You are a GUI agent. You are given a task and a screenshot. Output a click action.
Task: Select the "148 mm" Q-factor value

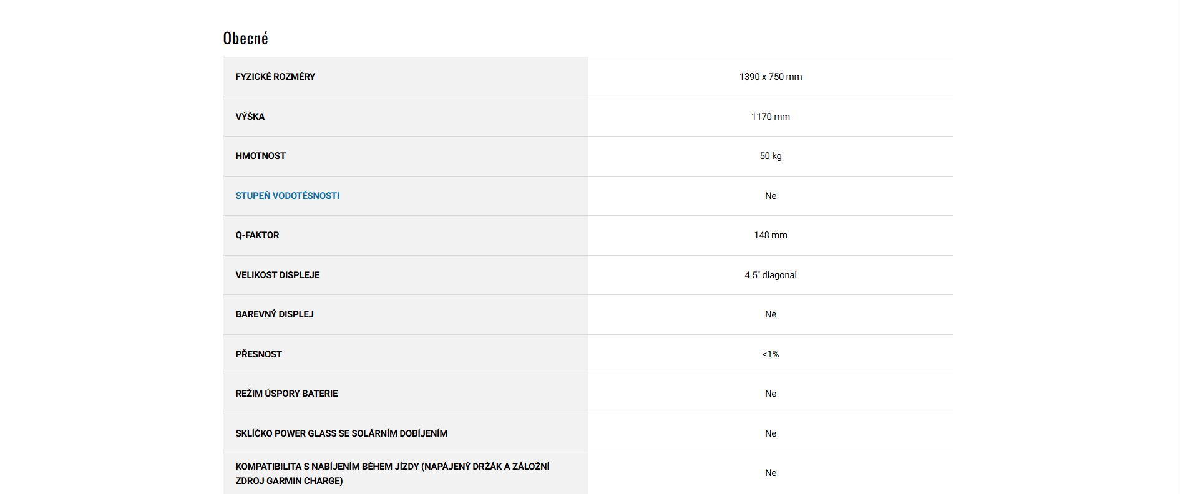[x=770, y=235]
